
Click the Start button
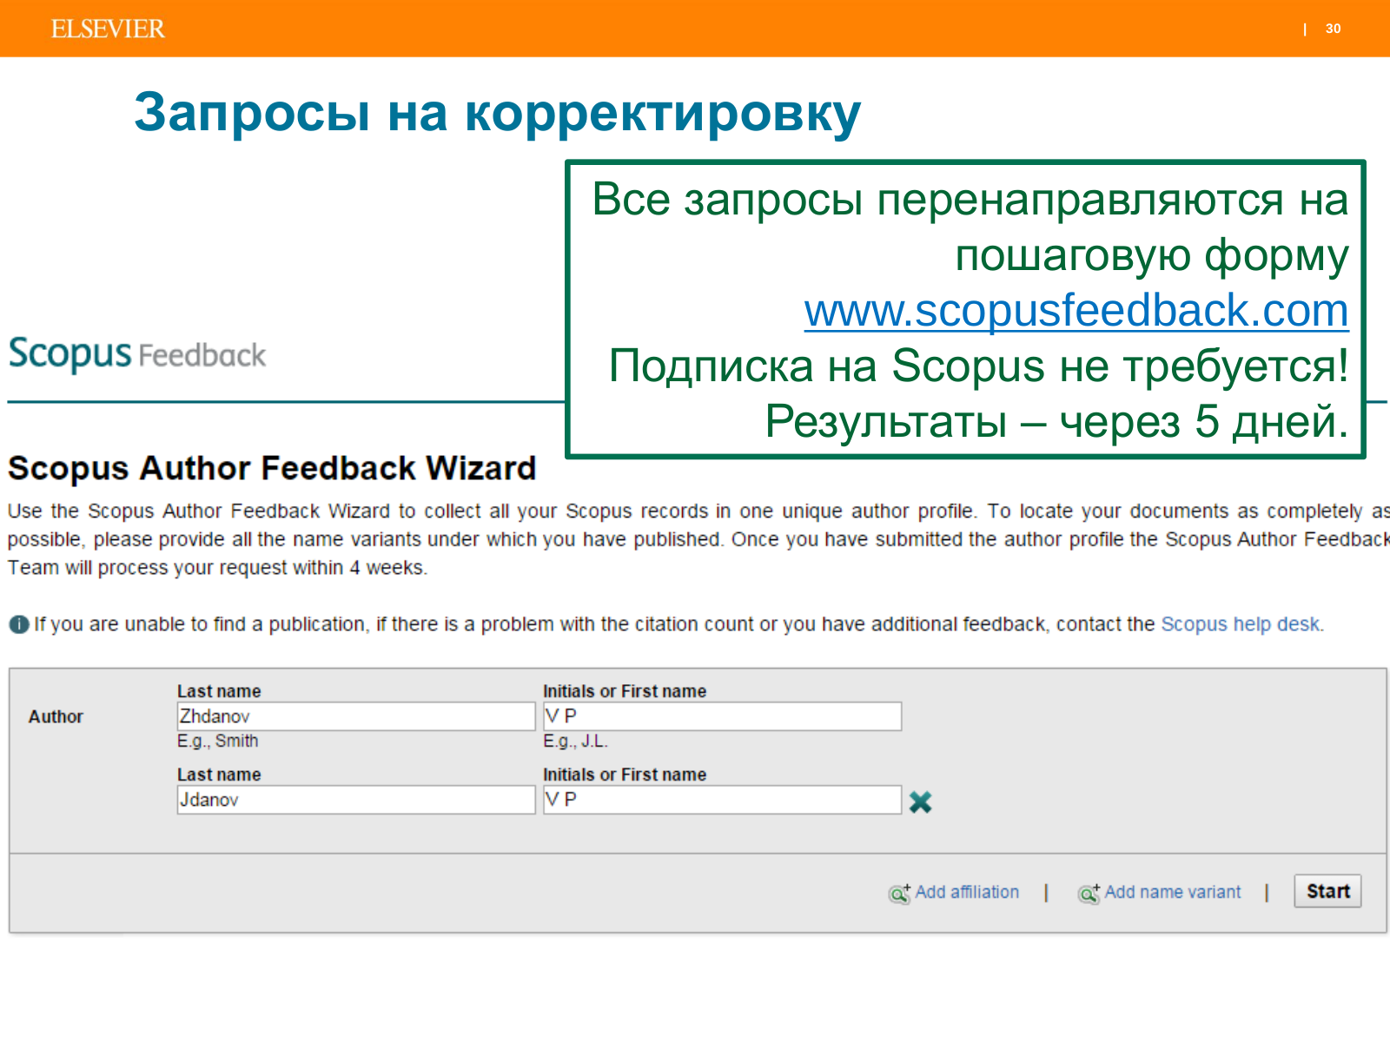click(x=1327, y=891)
